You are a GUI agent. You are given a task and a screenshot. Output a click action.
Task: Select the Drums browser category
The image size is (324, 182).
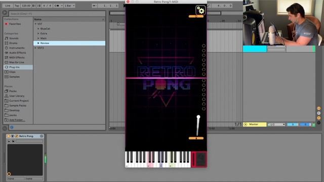(13, 43)
